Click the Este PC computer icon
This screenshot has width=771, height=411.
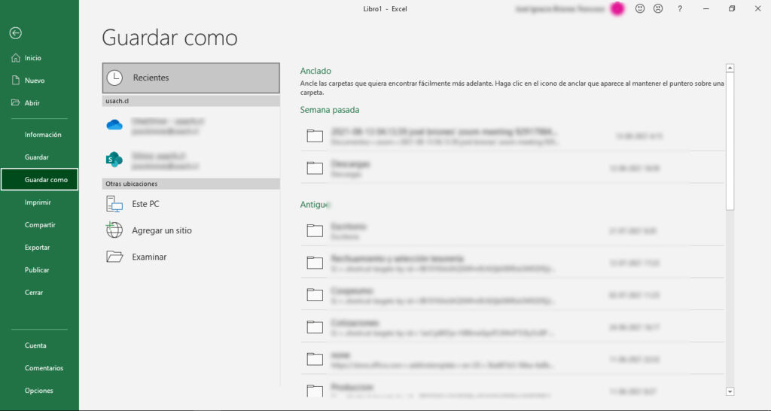pos(114,204)
